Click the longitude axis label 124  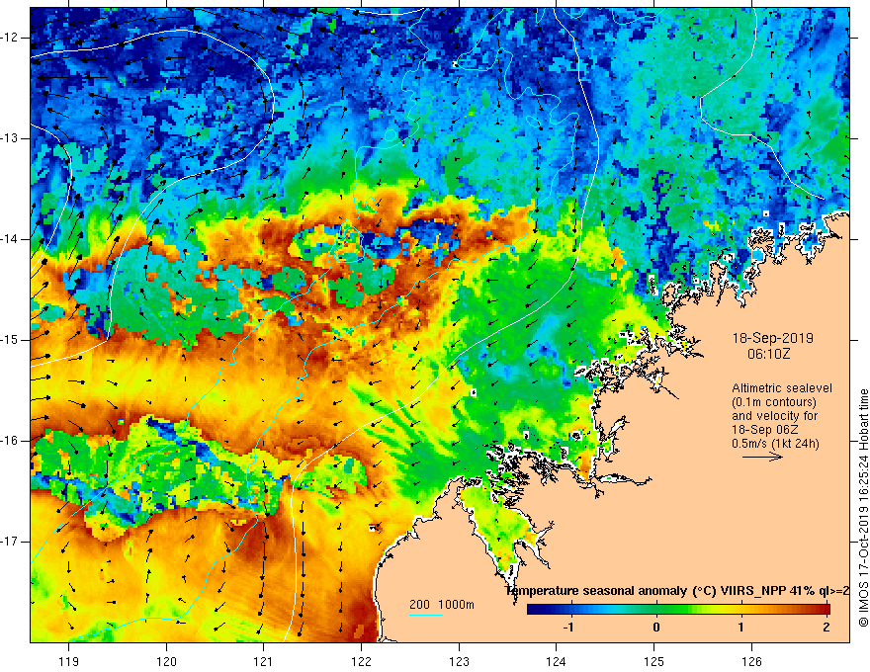557,661
